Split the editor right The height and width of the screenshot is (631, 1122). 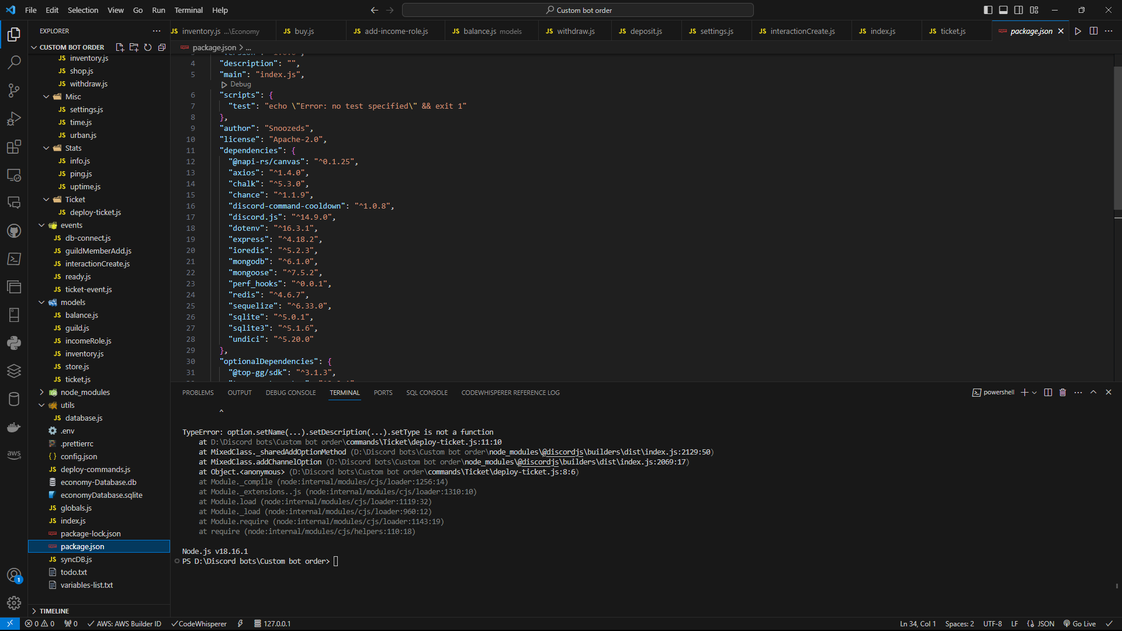[x=1093, y=31]
